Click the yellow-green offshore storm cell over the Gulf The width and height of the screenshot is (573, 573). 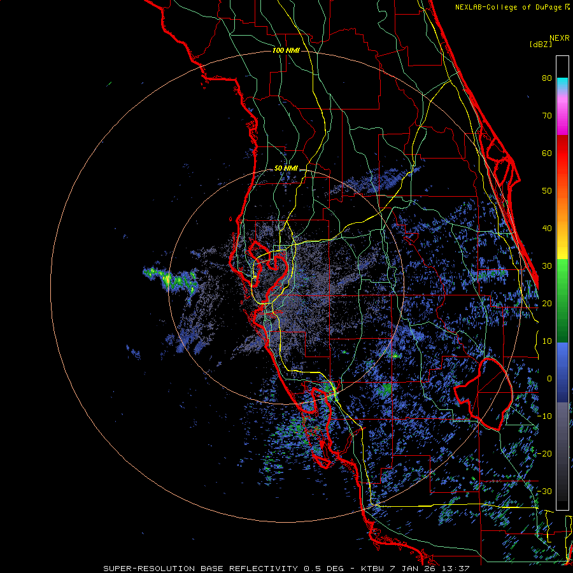point(170,281)
